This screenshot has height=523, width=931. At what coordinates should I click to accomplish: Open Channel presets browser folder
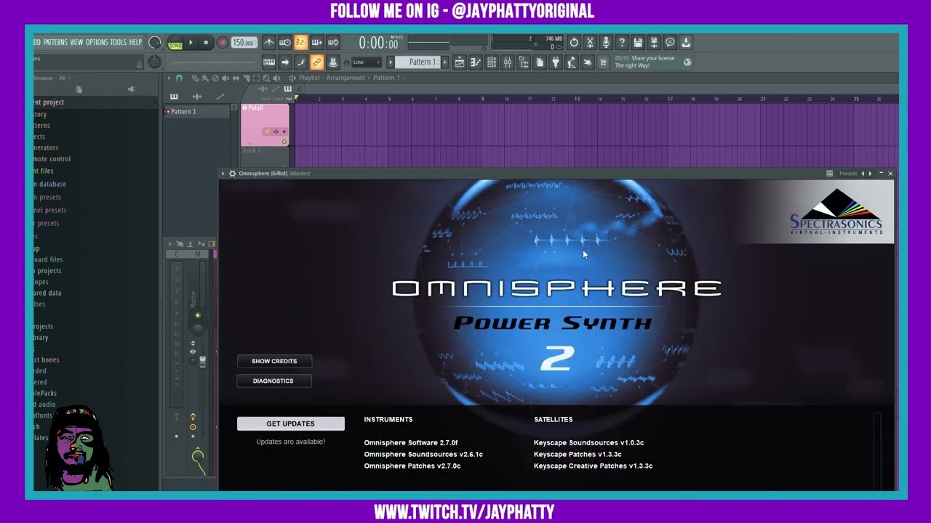(x=49, y=210)
